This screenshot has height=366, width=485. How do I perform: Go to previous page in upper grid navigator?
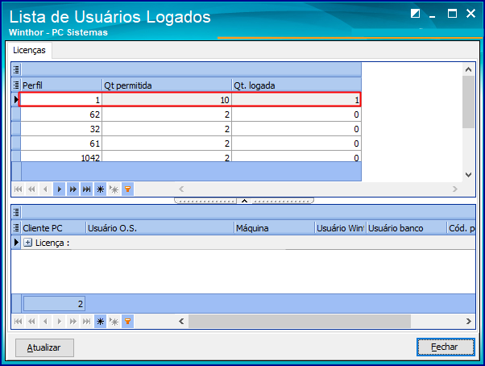(31, 189)
